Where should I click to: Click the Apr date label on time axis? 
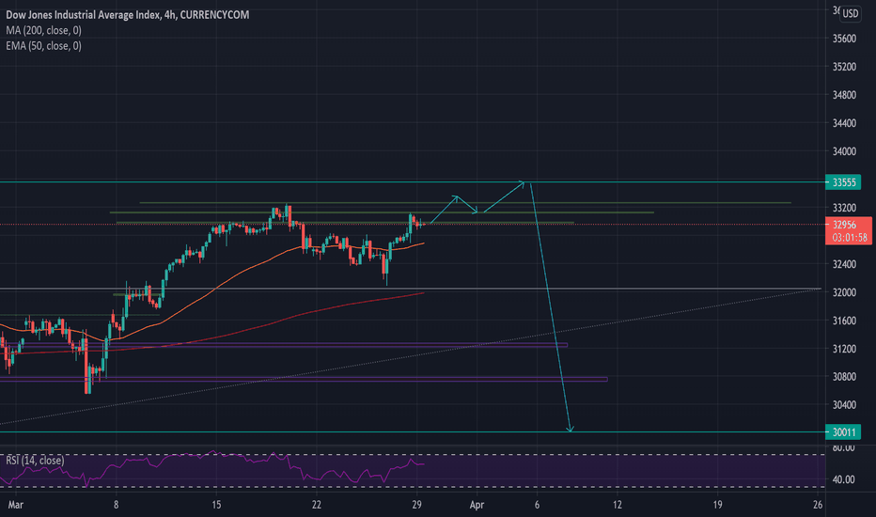pyautogui.click(x=477, y=505)
